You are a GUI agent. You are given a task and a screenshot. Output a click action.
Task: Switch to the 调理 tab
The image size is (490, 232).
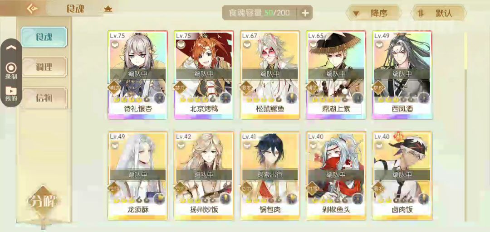click(x=44, y=67)
